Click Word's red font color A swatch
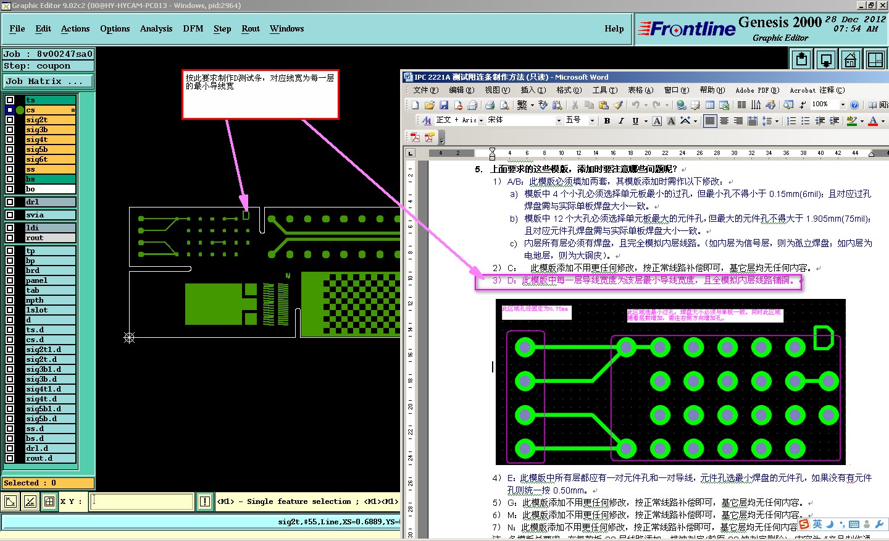The width and height of the screenshot is (889, 541). 873,121
